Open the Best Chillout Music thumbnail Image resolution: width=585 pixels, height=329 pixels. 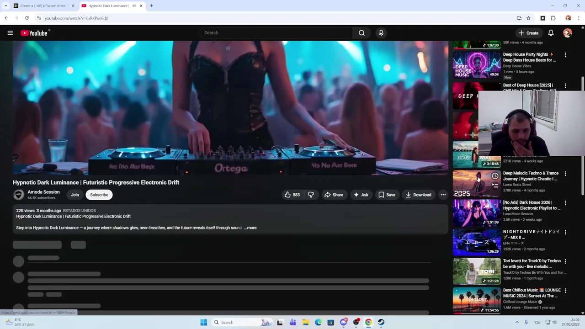tap(477, 300)
